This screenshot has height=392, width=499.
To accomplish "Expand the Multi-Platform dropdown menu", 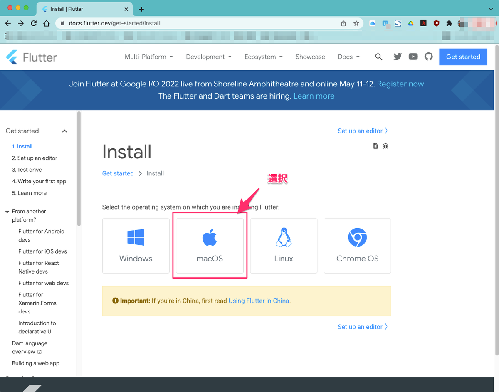I will 149,57.
